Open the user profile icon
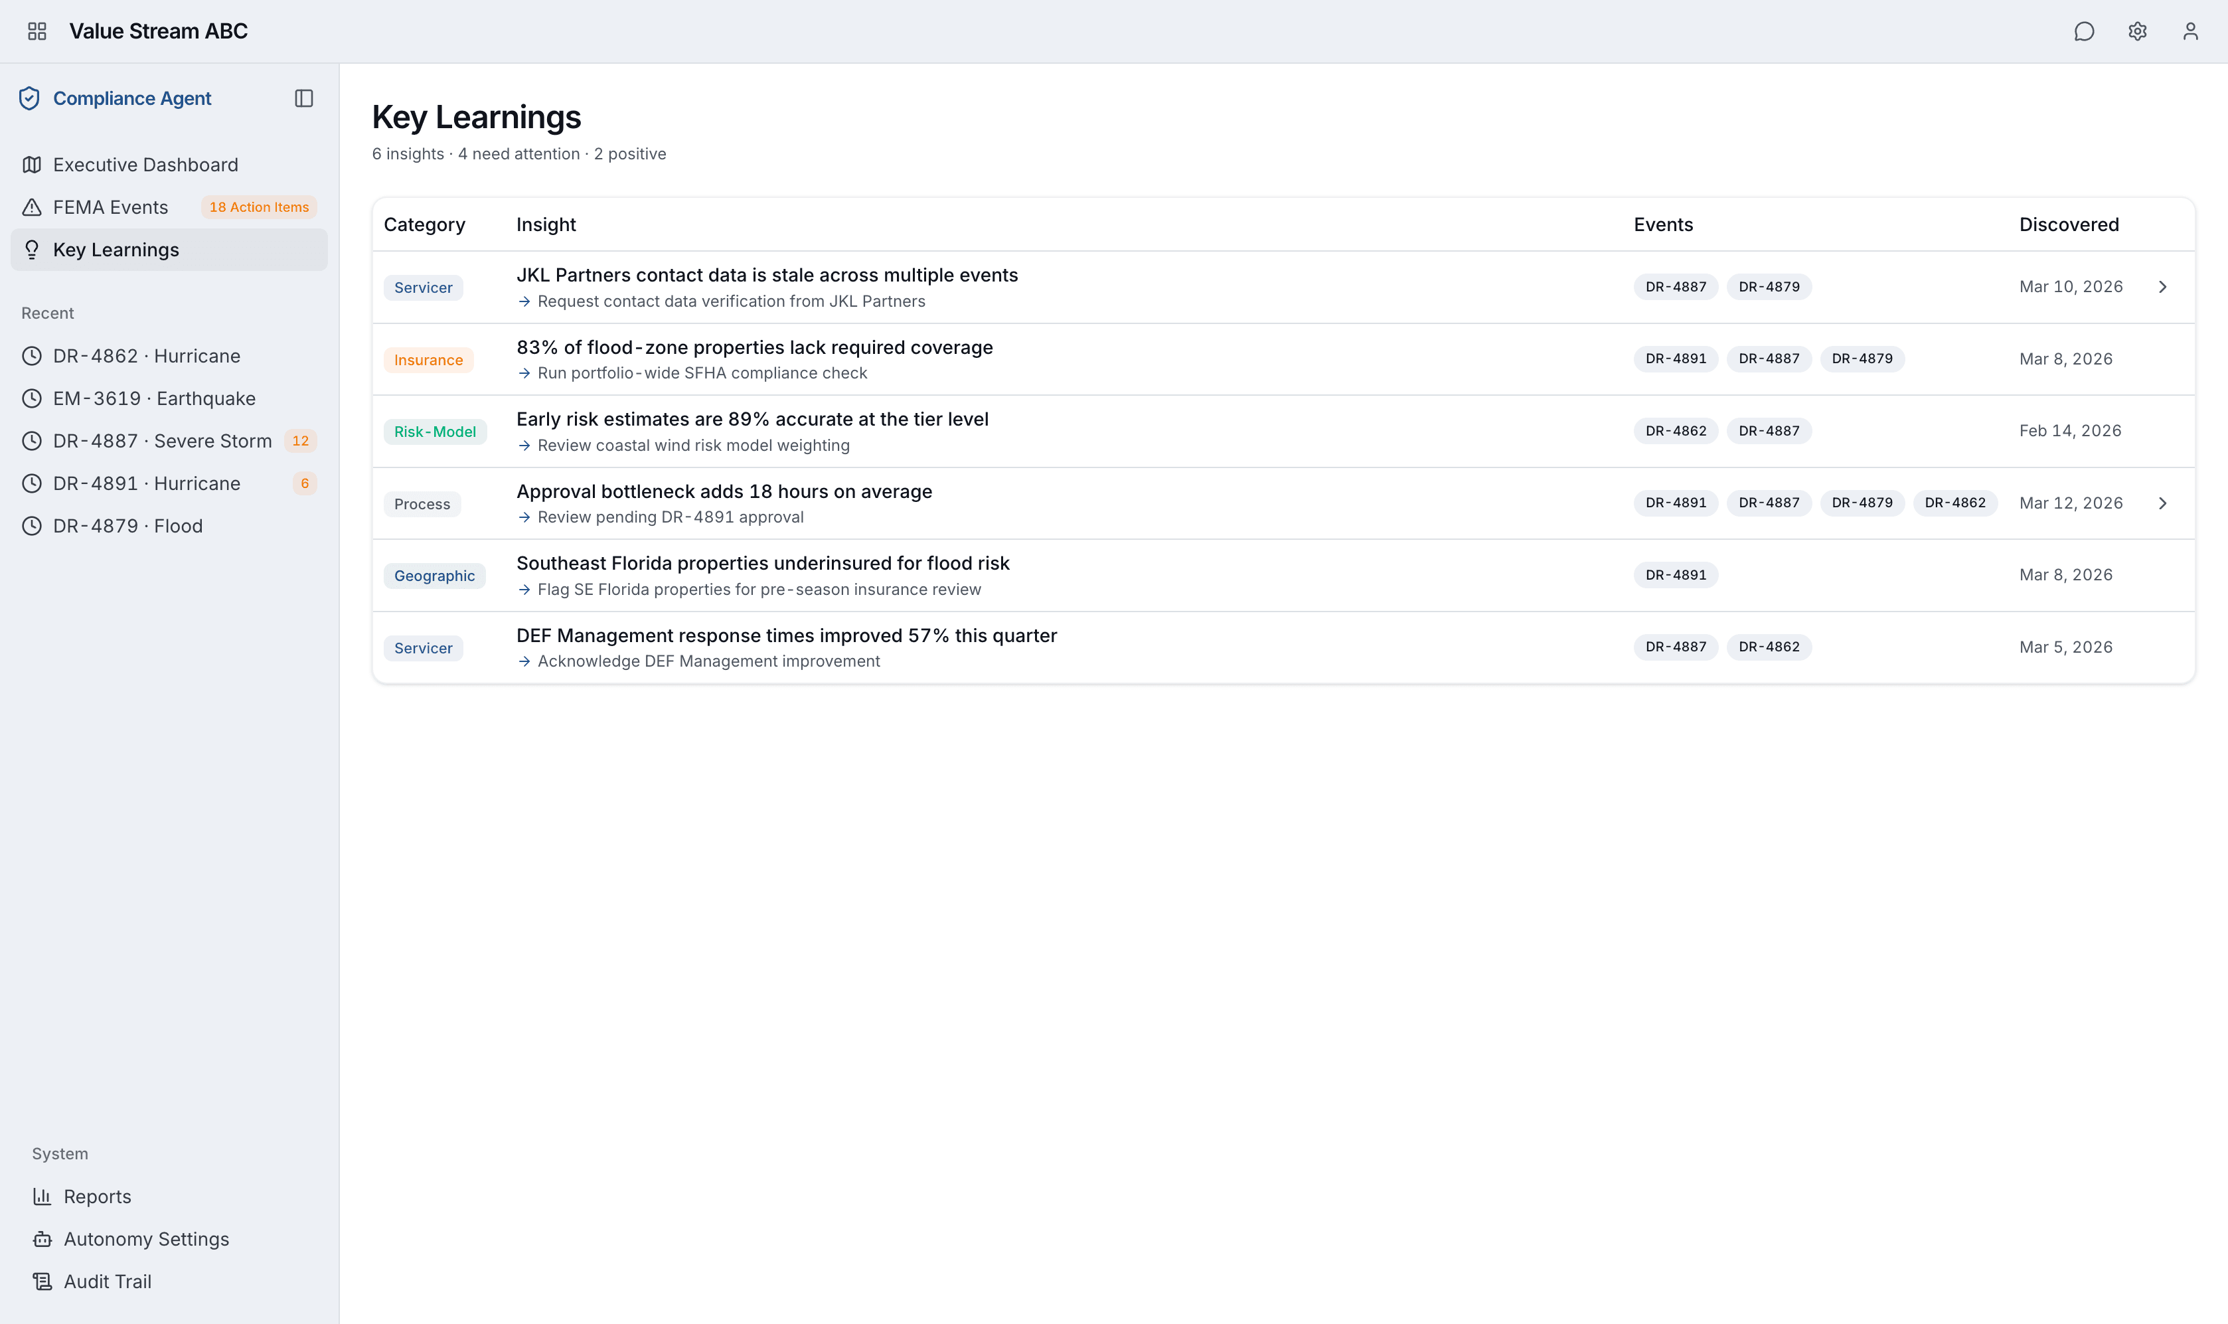This screenshot has width=2228, height=1324. coord(2189,31)
